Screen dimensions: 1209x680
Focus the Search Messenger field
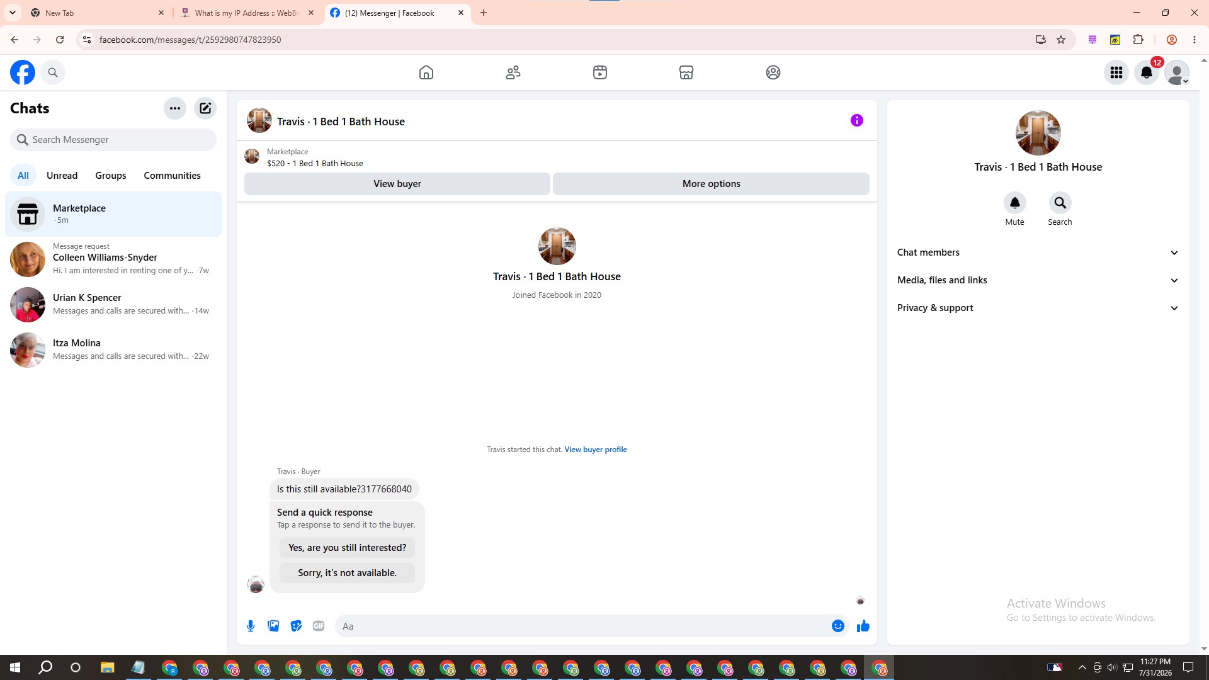pos(113,140)
